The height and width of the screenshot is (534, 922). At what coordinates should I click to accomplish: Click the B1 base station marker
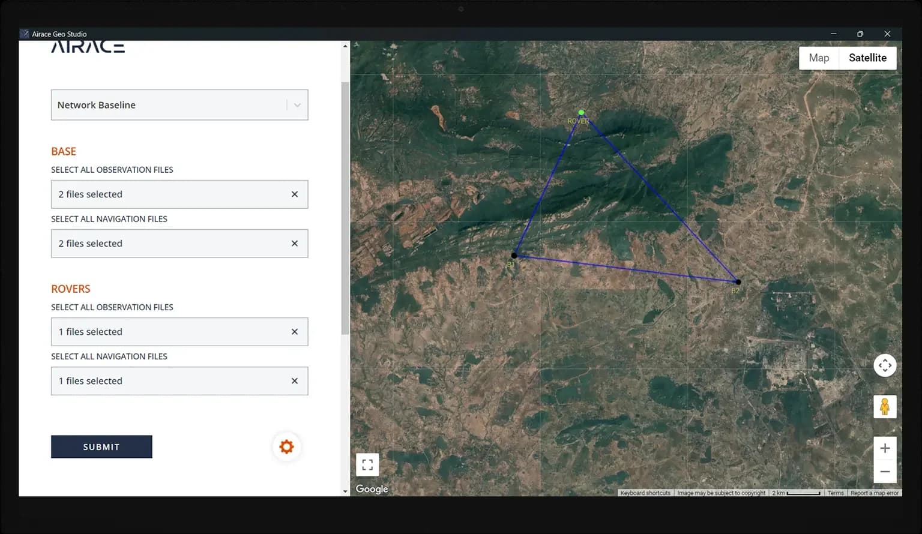(514, 256)
